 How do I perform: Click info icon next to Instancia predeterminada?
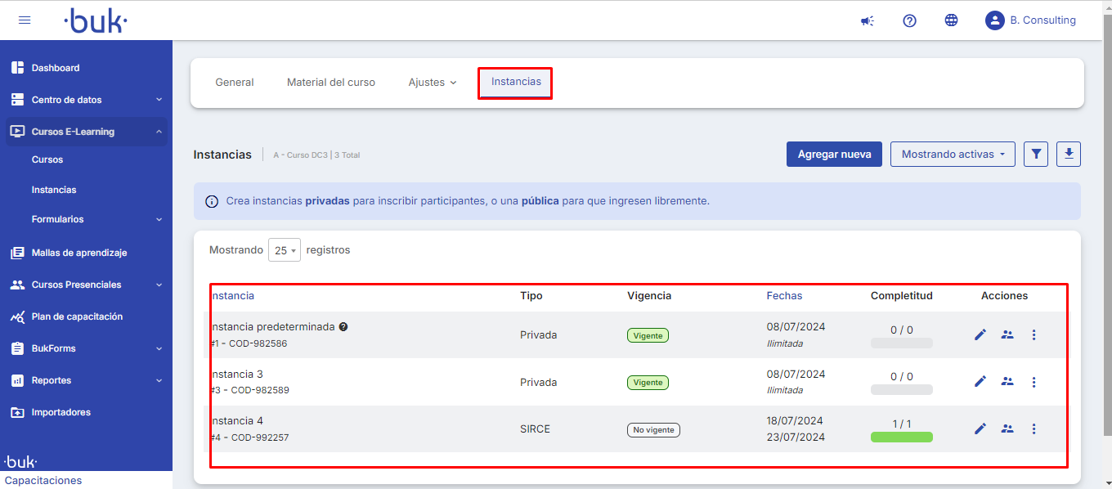point(343,326)
